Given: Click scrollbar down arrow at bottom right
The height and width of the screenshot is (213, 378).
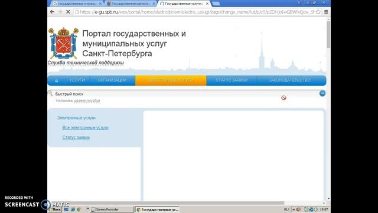Looking at the screenshot, I should coord(328,199).
